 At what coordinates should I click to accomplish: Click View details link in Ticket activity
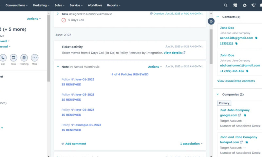(173, 53)
